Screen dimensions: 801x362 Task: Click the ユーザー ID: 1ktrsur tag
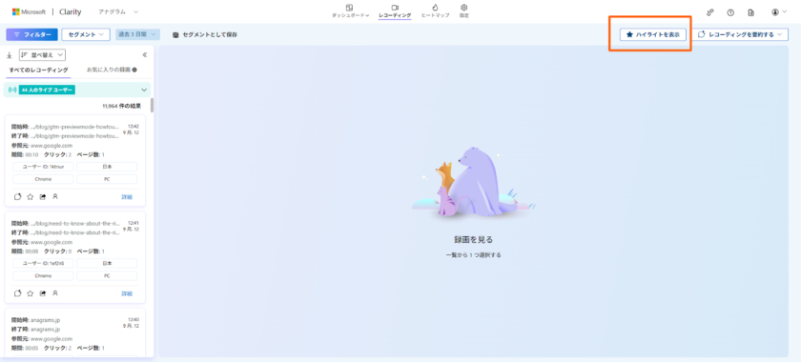[44, 167]
